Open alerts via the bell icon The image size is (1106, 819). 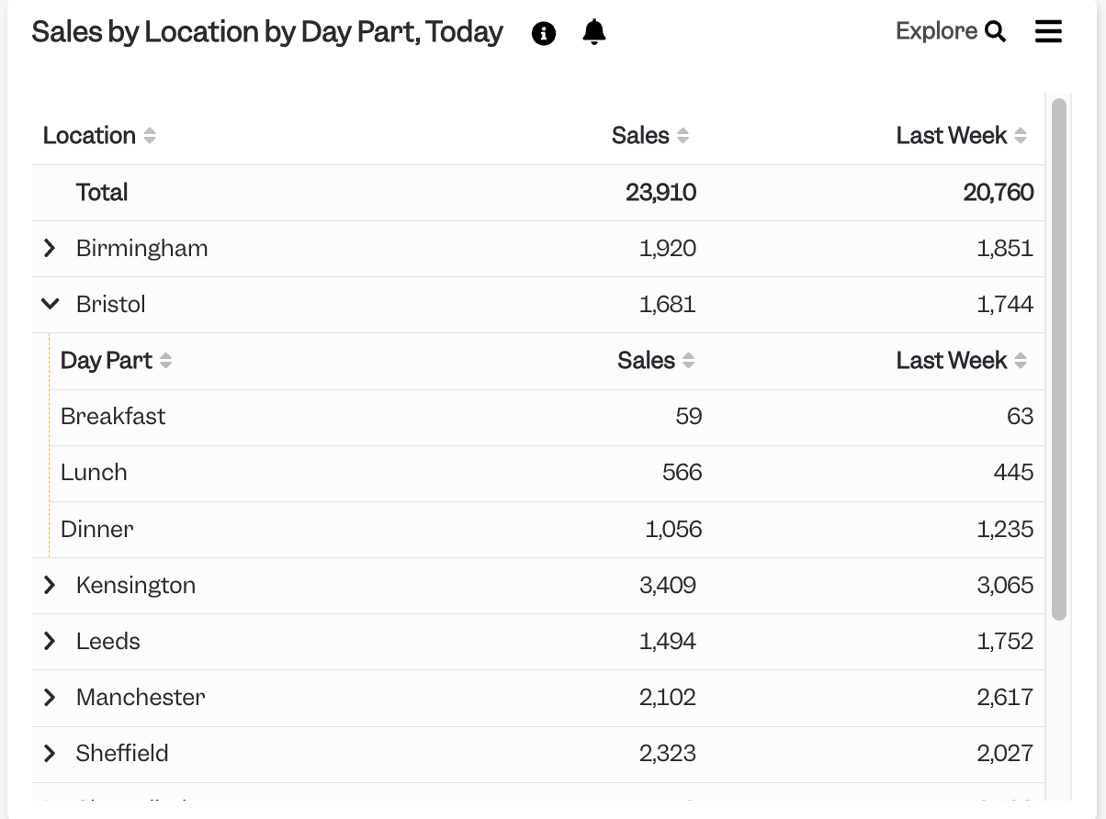(594, 32)
